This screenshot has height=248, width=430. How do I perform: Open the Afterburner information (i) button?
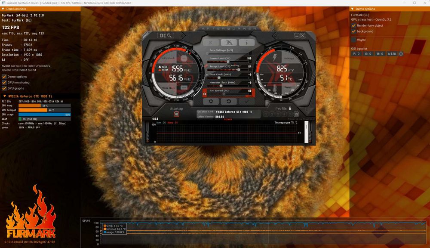246,43
